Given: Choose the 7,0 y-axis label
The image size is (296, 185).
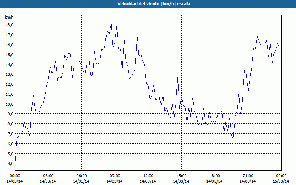Looking at the screenshot, I should [10, 134].
